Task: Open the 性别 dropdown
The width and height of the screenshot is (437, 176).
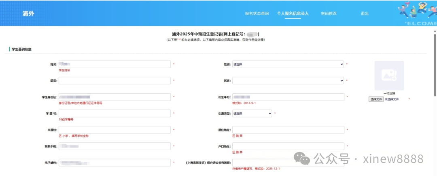Action: click(288, 64)
